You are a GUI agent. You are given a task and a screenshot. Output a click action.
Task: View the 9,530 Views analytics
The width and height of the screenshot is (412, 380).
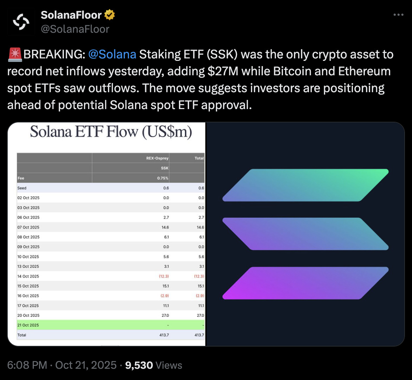154,365
